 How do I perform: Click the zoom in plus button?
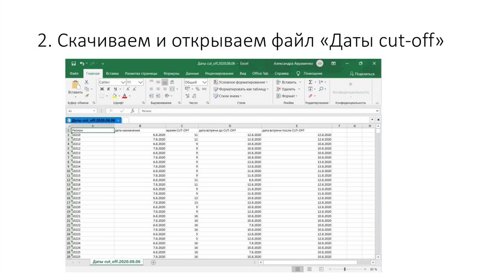coord(365,269)
